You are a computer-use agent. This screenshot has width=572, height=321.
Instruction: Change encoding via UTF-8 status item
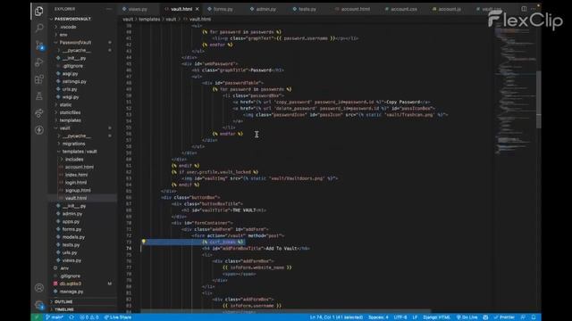(x=400, y=317)
